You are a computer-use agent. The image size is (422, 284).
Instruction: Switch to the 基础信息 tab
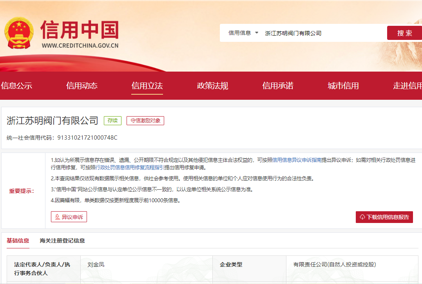coord(18,241)
